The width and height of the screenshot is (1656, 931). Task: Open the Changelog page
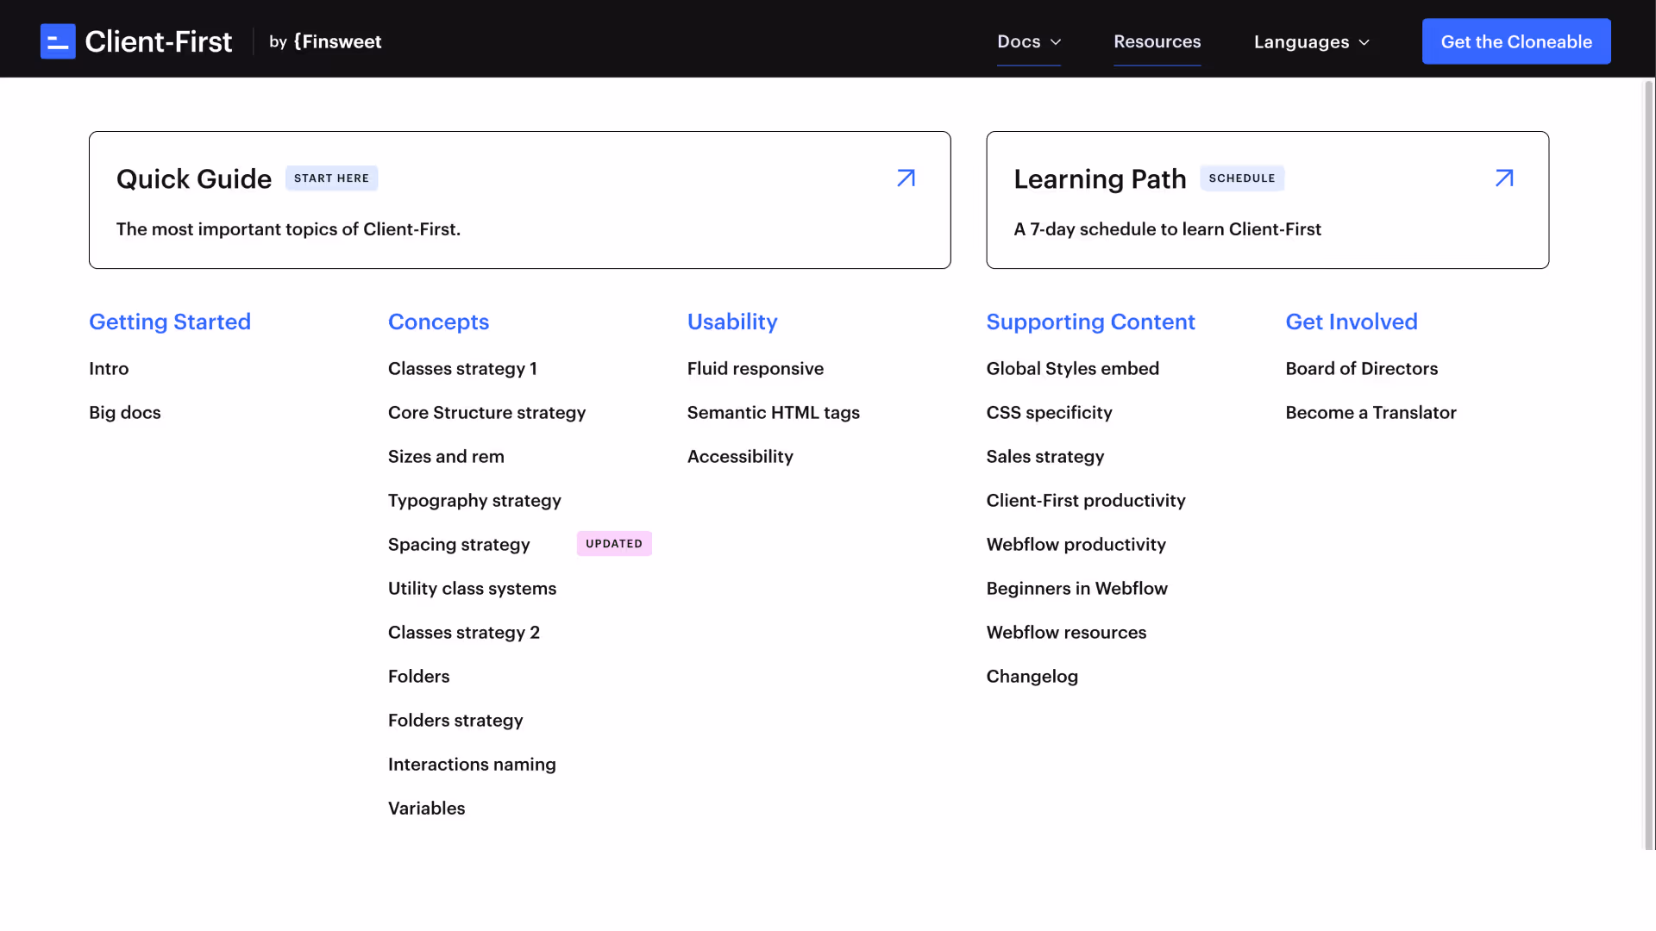tap(1032, 677)
